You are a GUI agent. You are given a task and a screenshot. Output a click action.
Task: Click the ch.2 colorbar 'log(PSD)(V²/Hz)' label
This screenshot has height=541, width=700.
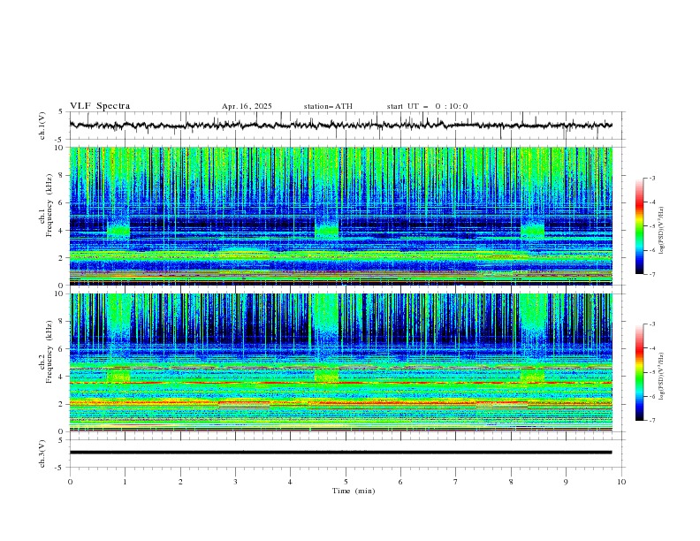[661, 377]
